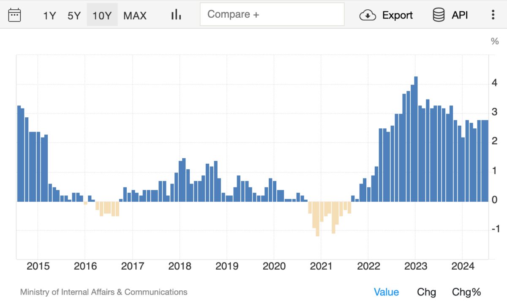Image resolution: width=507 pixels, height=308 pixels.
Task: Open the vertical three-dot options menu
Action: pos(493,15)
